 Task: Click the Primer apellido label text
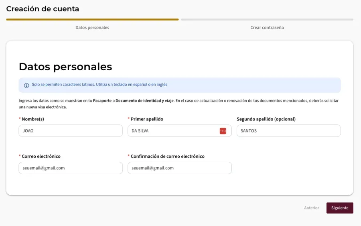(147, 119)
